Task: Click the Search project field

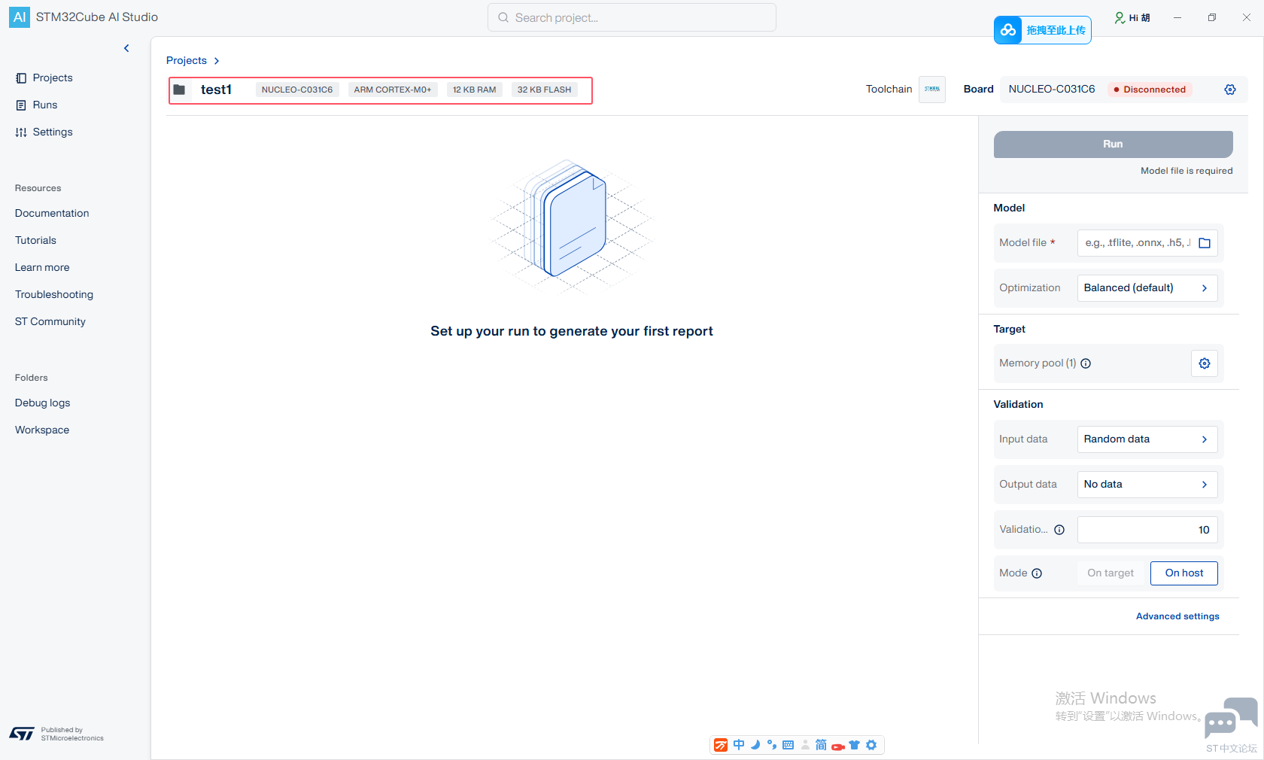Action: (632, 18)
